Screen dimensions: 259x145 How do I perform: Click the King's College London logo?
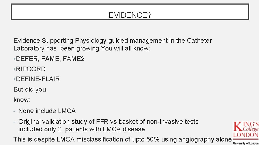pos(246,133)
